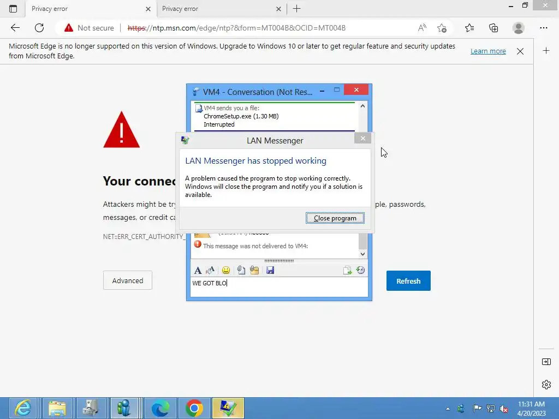Open the font color tool in the chat toolbar
The width and height of the screenshot is (559, 419).
(210, 271)
